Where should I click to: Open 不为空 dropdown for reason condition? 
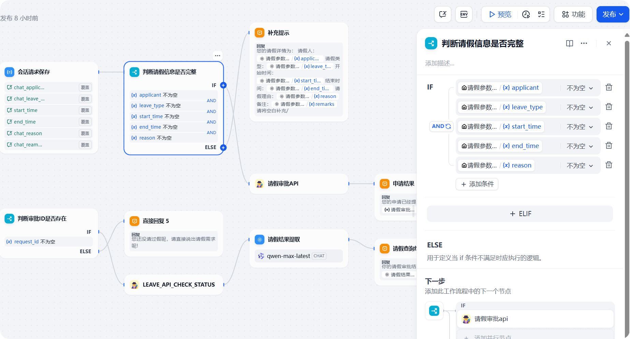pyautogui.click(x=580, y=166)
